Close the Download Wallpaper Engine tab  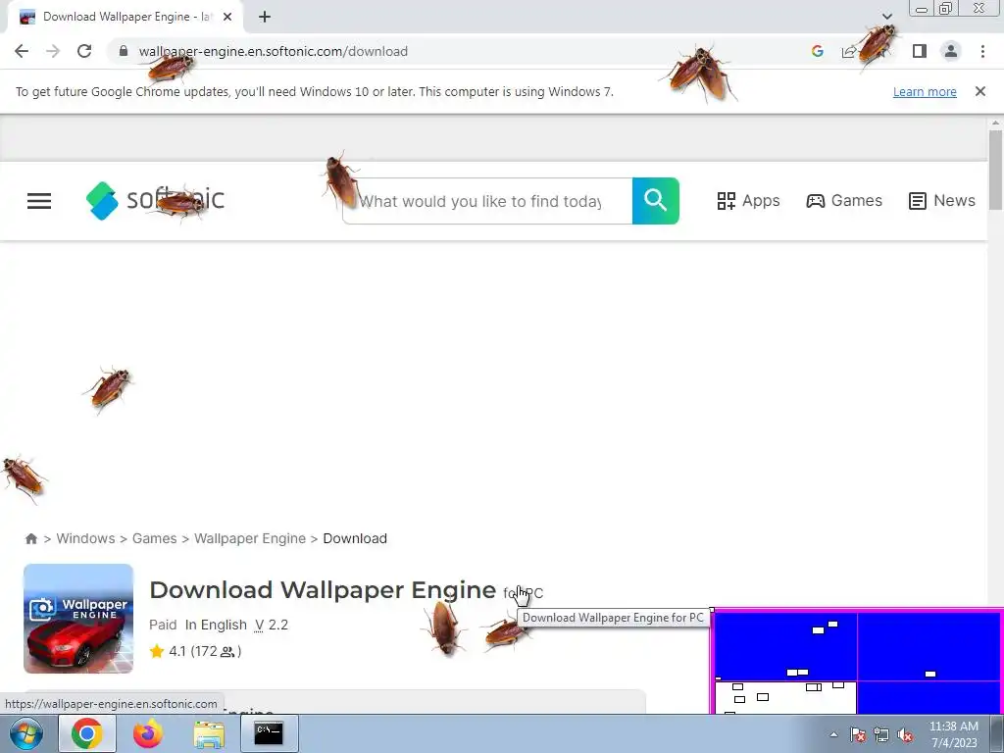point(227,17)
